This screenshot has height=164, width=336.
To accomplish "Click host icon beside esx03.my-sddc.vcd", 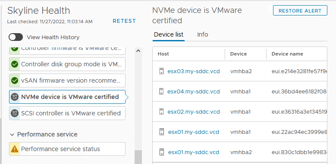I will coord(162,71).
